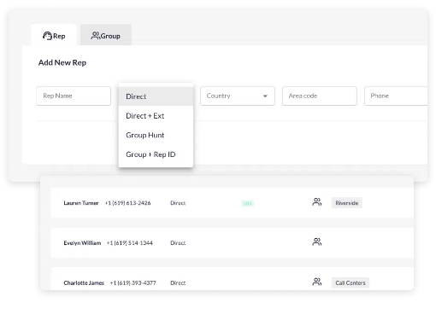Focus the Phone input field
This screenshot has width=436, height=326.
coord(396,96)
